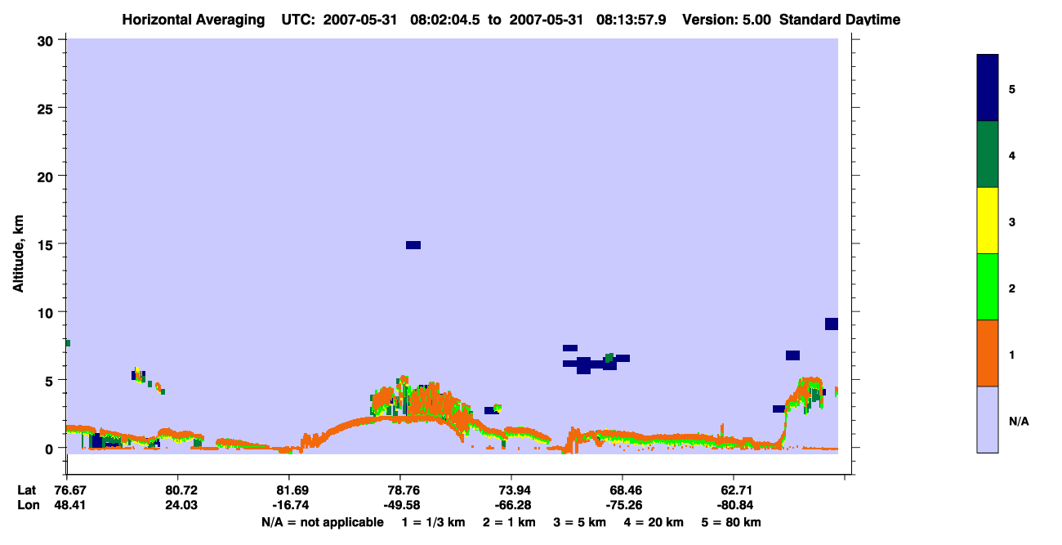The image size is (1062, 545).
Task: Click the dark blue colorbar segment labeled 5
Action: (988, 88)
